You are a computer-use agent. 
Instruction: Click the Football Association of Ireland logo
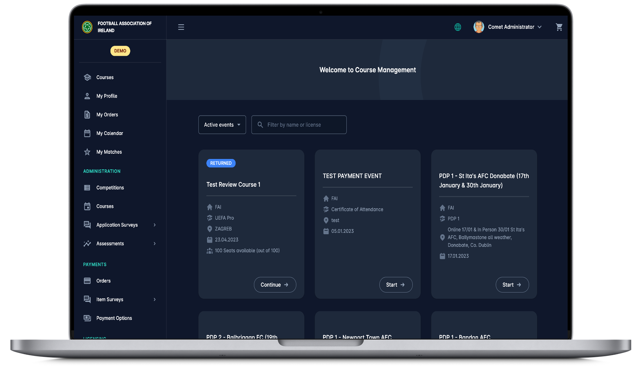click(x=87, y=27)
